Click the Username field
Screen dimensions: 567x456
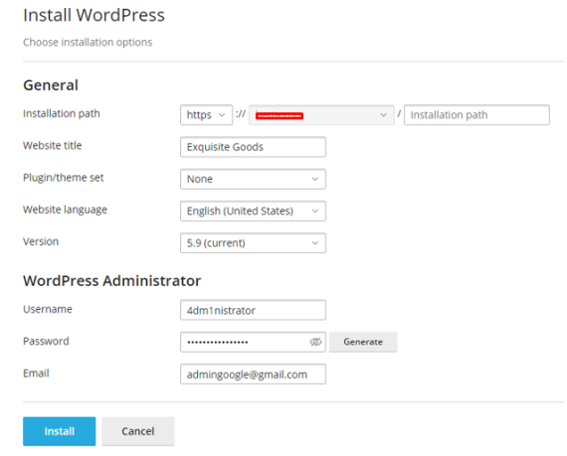click(253, 310)
